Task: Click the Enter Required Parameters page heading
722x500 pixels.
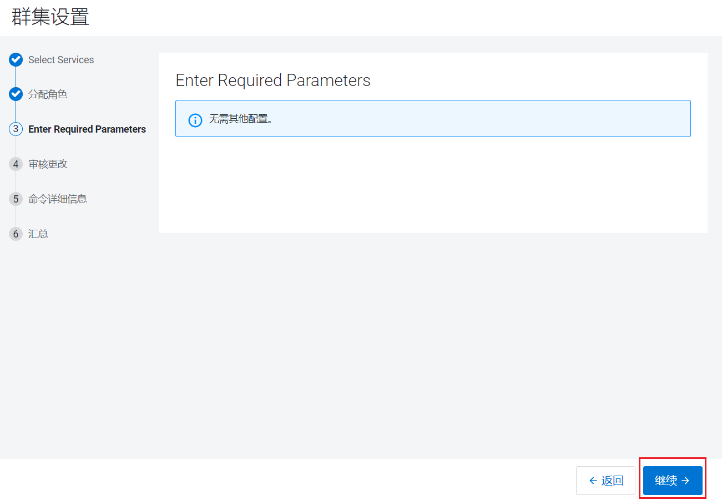Action: tap(273, 80)
